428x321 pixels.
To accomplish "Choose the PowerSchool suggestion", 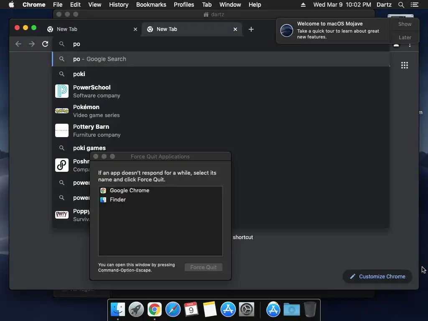I will (x=221, y=91).
